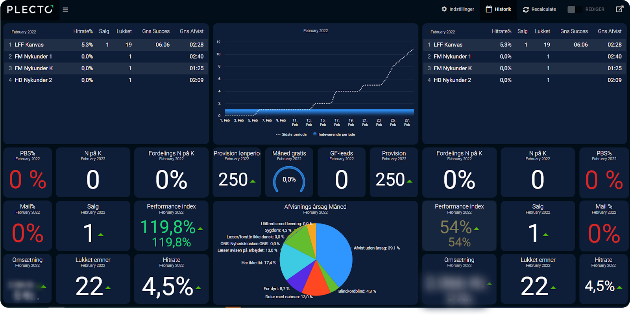Screen dimensions: 630x316
Task: Click the left PBS% widget
Action: [x=28, y=172]
